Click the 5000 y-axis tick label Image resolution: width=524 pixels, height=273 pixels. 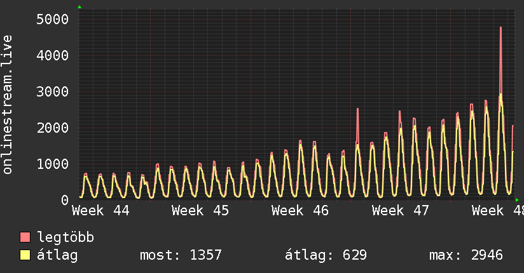pyautogui.click(x=53, y=19)
